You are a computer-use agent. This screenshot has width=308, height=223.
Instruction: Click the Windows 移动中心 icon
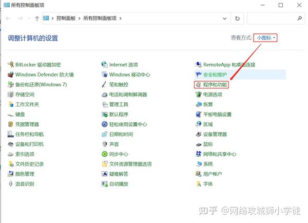(x=105, y=75)
